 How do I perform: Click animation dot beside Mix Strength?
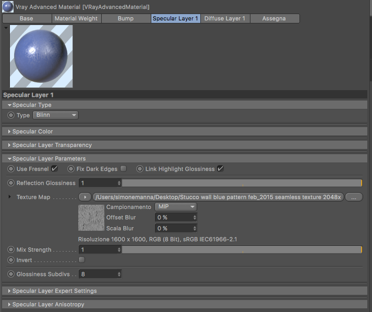(11, 249)
